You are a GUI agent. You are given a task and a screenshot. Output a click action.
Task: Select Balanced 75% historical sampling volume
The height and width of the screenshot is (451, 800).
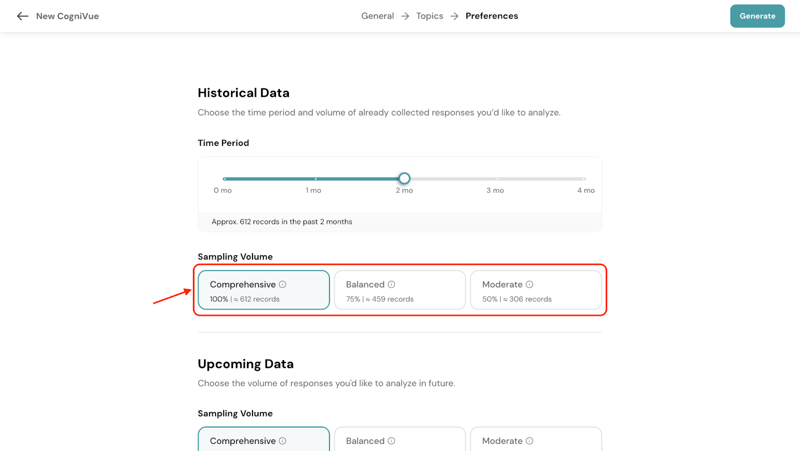pos(399,290)
